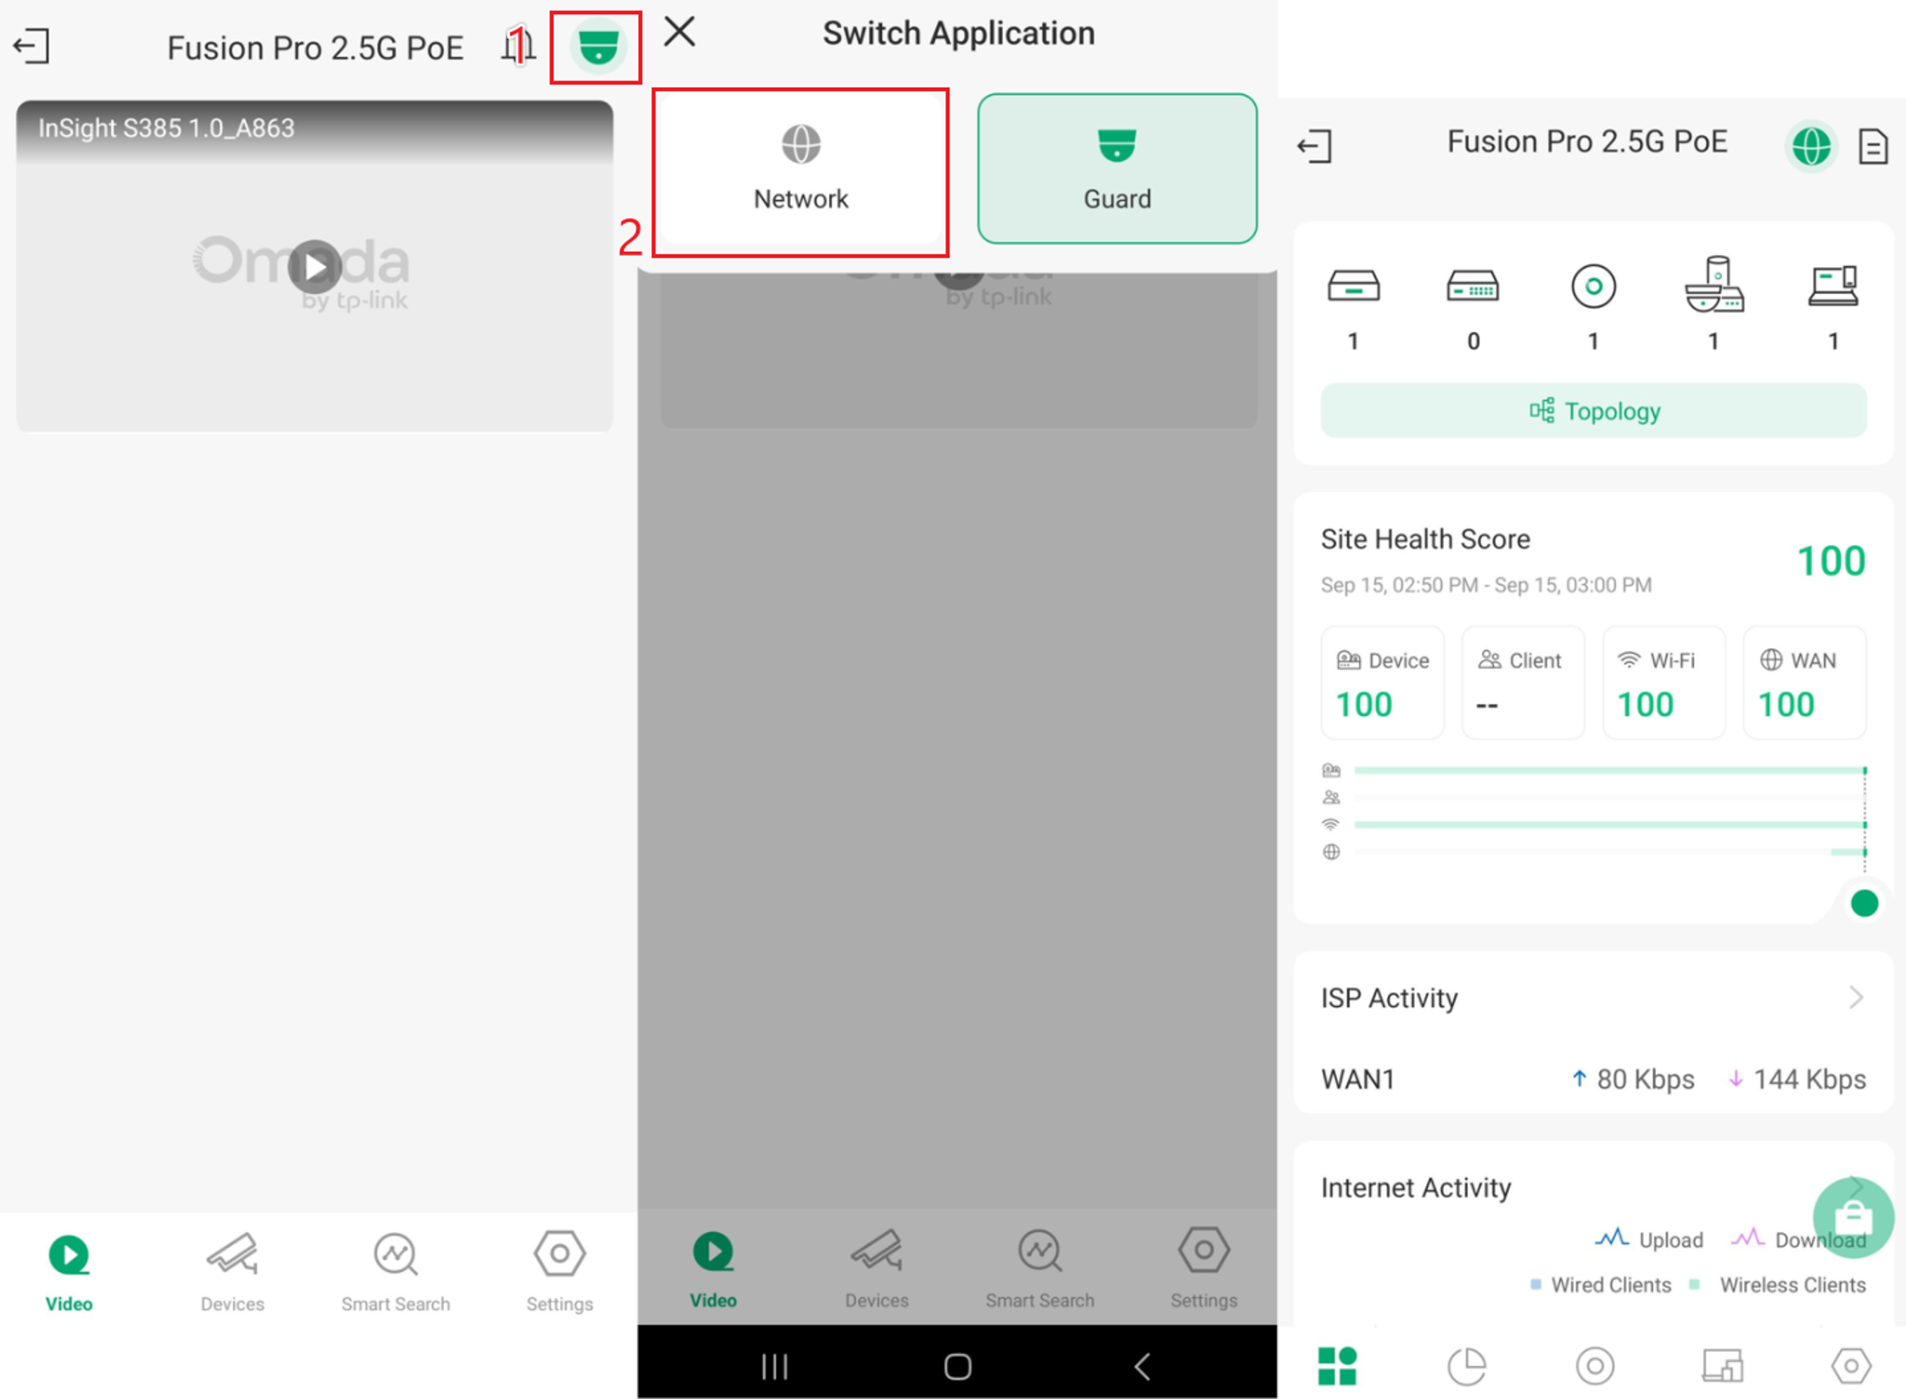Select Devices tab on left screen
The image size is (1906, 1399).
tap(232, 1273)
